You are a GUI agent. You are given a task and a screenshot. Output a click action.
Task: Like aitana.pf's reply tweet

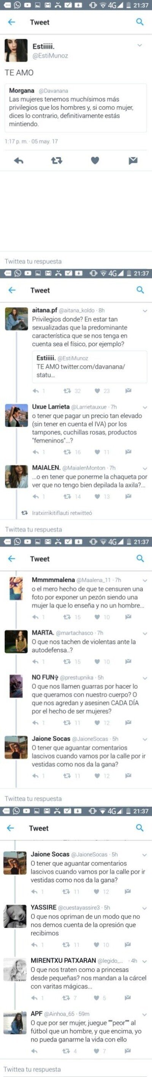(97, 391)
